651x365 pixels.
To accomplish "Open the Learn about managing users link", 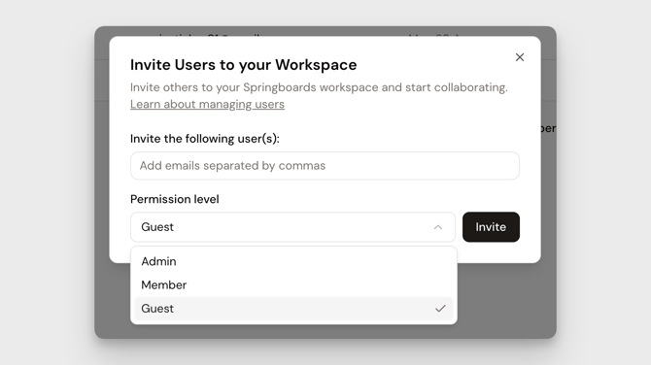I will pos(207,104).
